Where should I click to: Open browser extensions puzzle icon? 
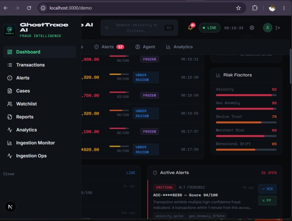255,8
